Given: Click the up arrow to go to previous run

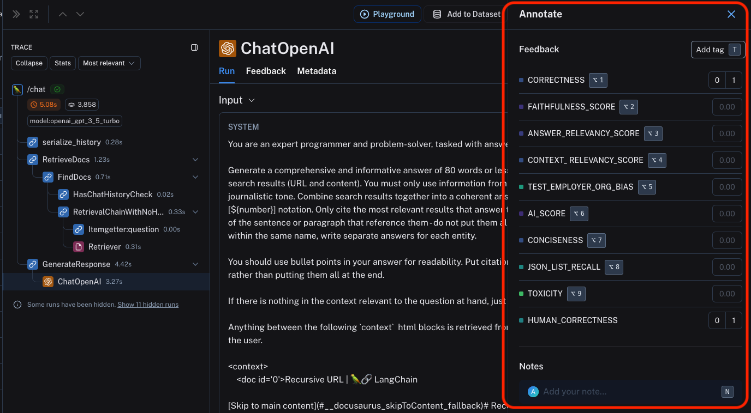Looking at the screenshot, I should tap(62, 14).
